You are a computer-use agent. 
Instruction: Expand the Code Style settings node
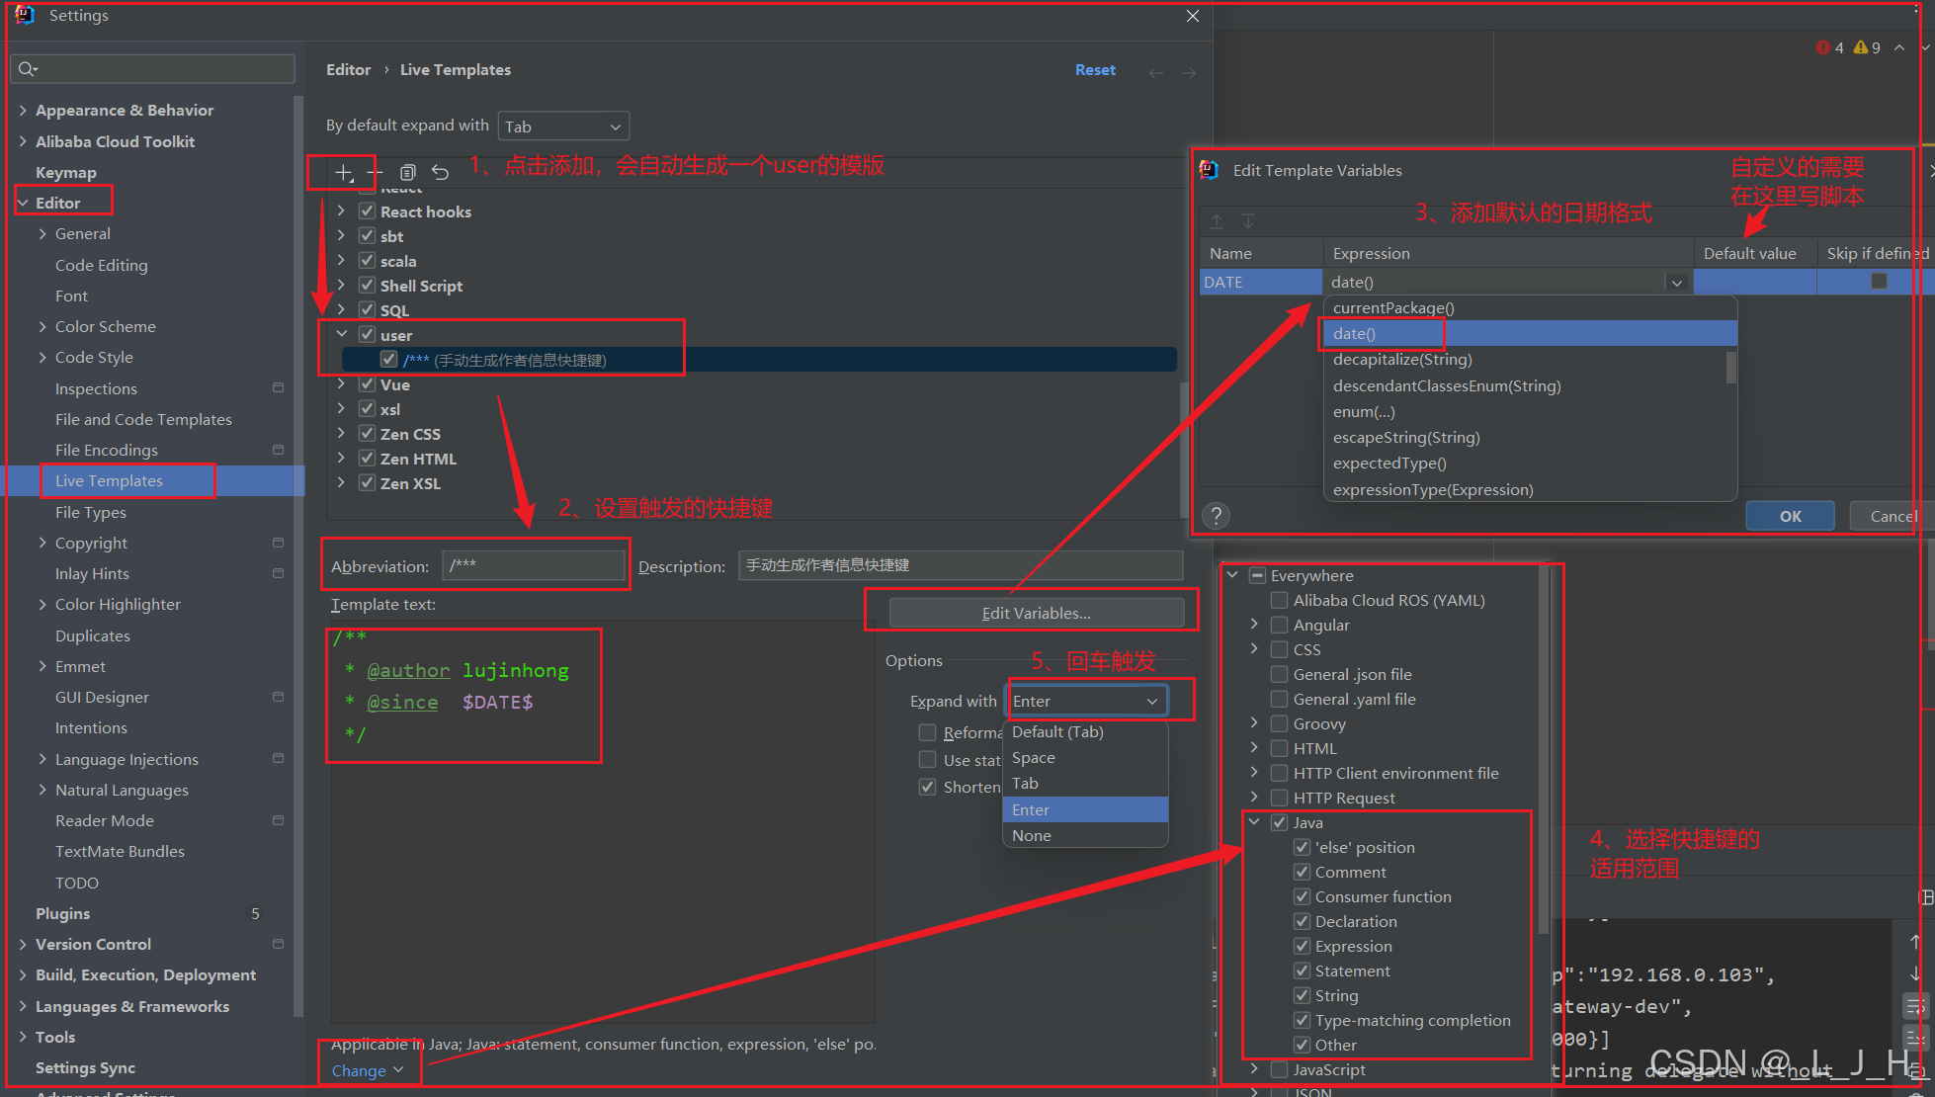tap(42, 358)
